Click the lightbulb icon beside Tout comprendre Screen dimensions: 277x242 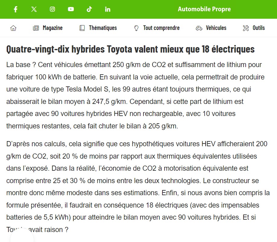[136, 28]
